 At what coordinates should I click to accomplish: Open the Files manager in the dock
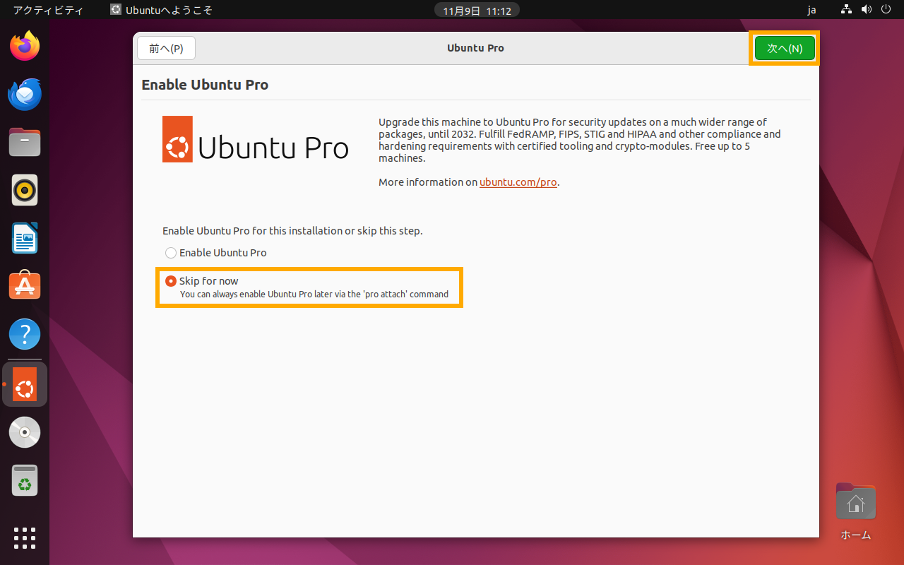25,142
